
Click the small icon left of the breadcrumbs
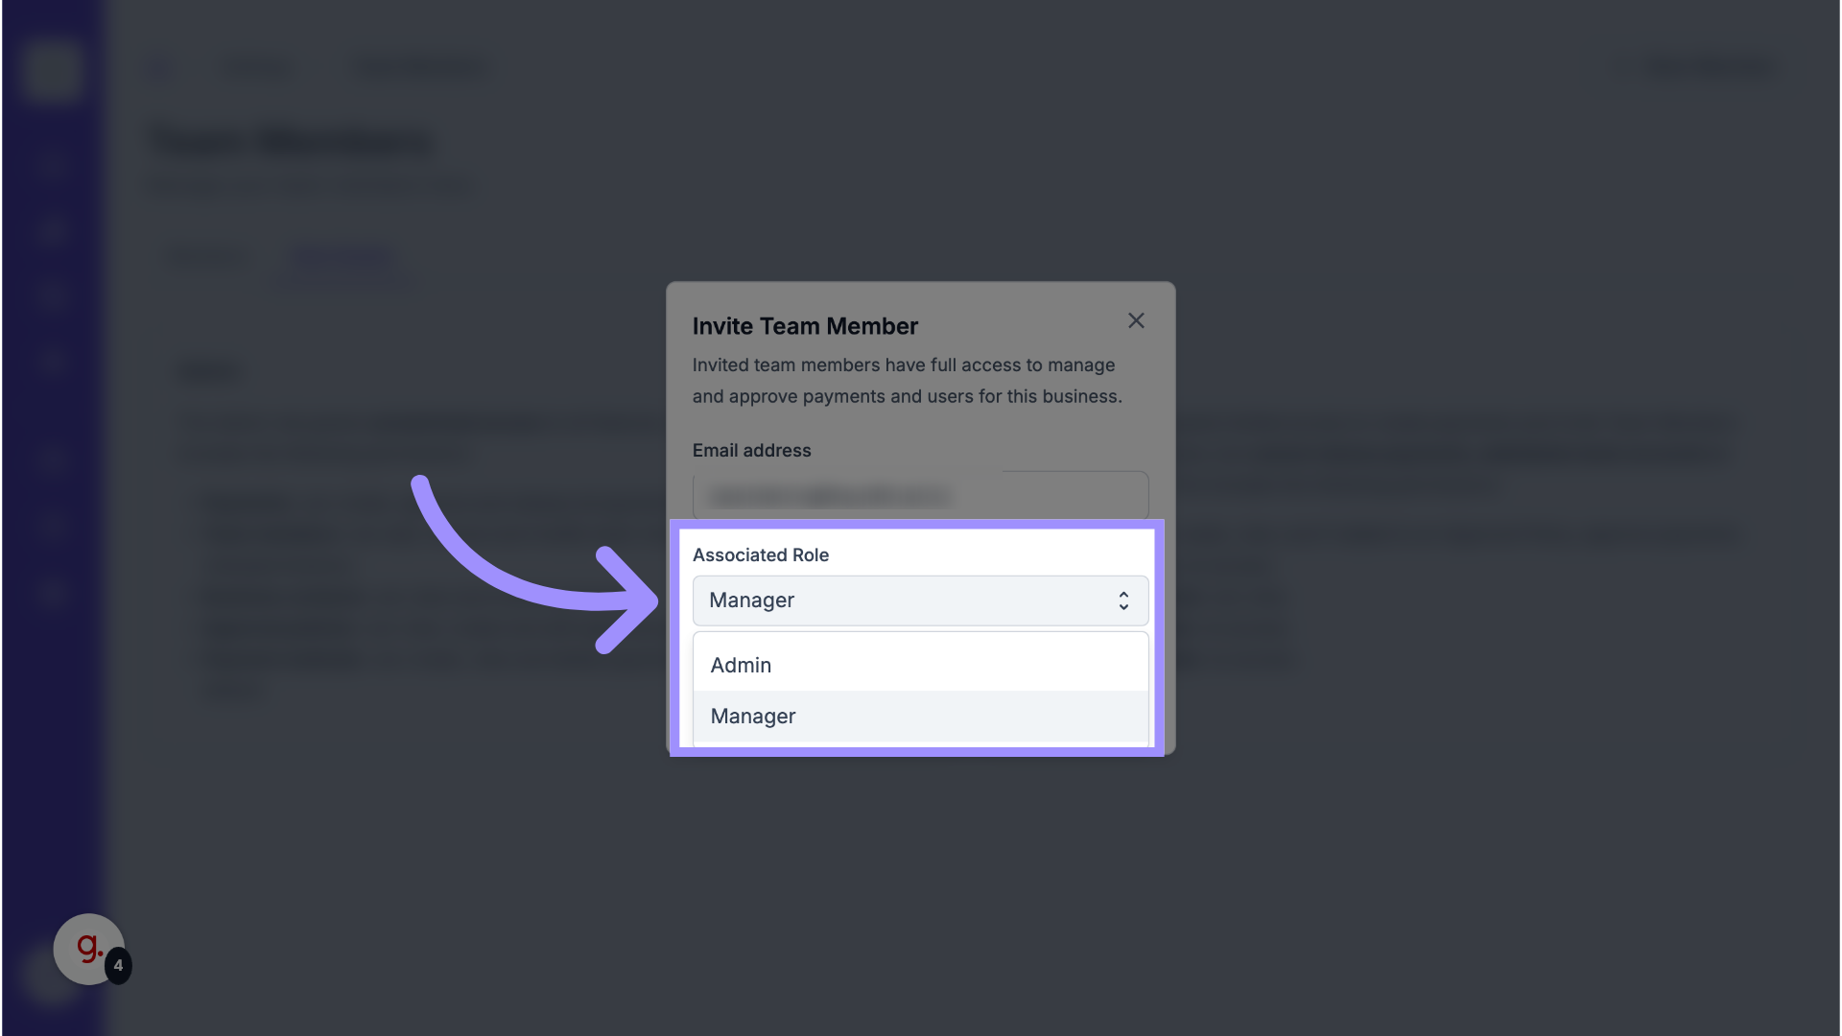[x=159, y=67]
